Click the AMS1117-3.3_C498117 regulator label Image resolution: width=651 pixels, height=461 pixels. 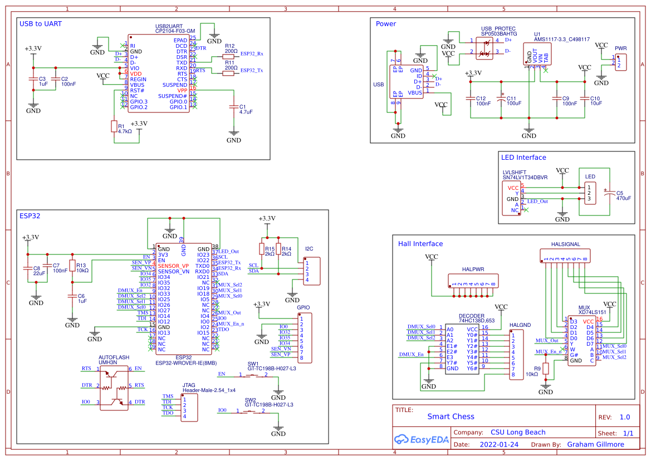pyautogui.click(x=561, y=40)
